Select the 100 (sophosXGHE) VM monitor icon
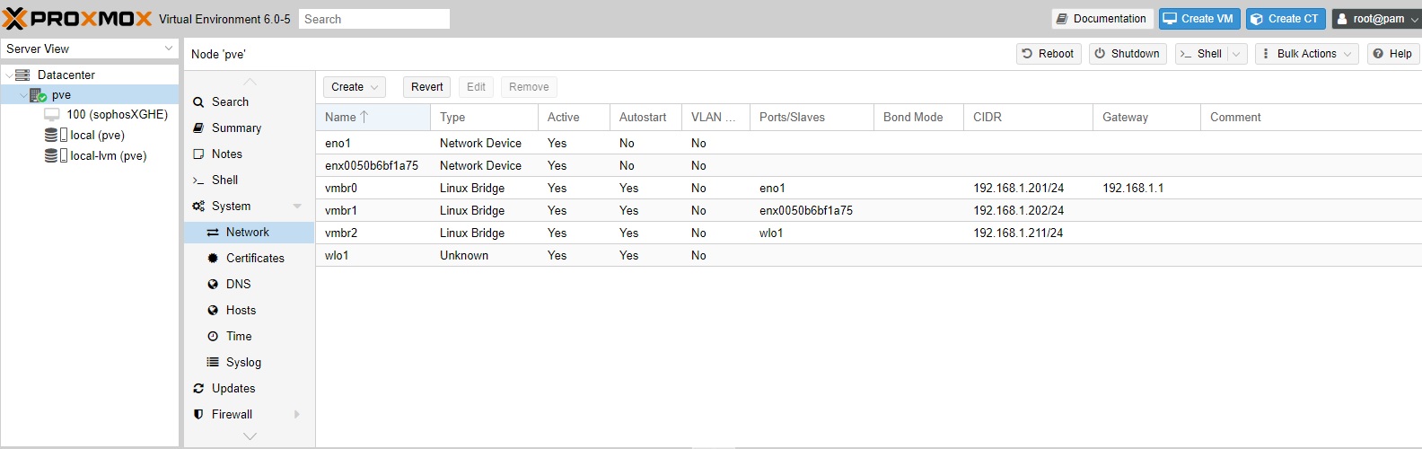The width and height of the screenshot is (1422, 449). [x=52, y=115]
